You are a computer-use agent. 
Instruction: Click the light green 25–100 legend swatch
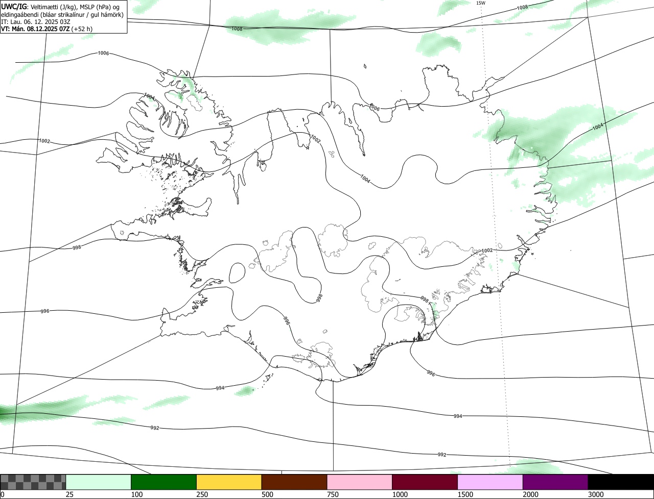[99, 482]
